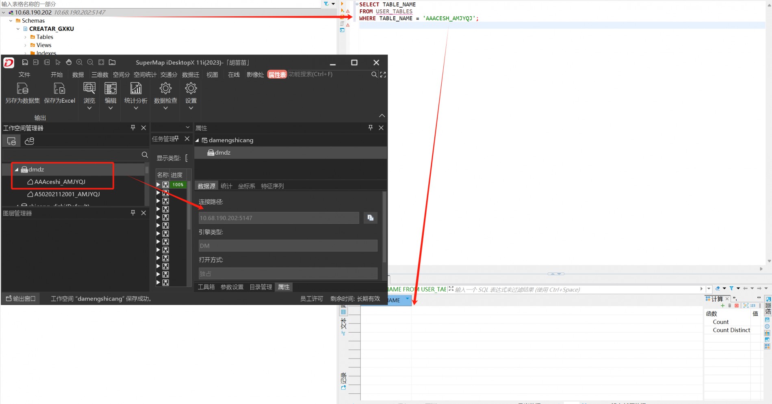The image size is (772, 404).
Task: Click the connection path field 10.68.190.202:5147
Action: [x=279, y=218]
